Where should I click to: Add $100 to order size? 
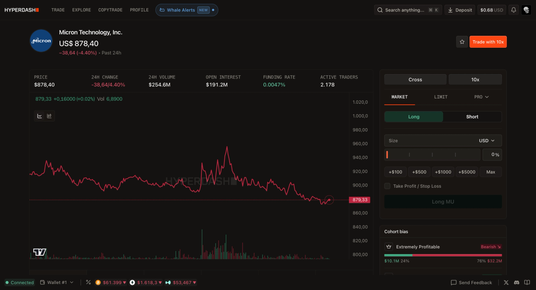coord(395,172)
